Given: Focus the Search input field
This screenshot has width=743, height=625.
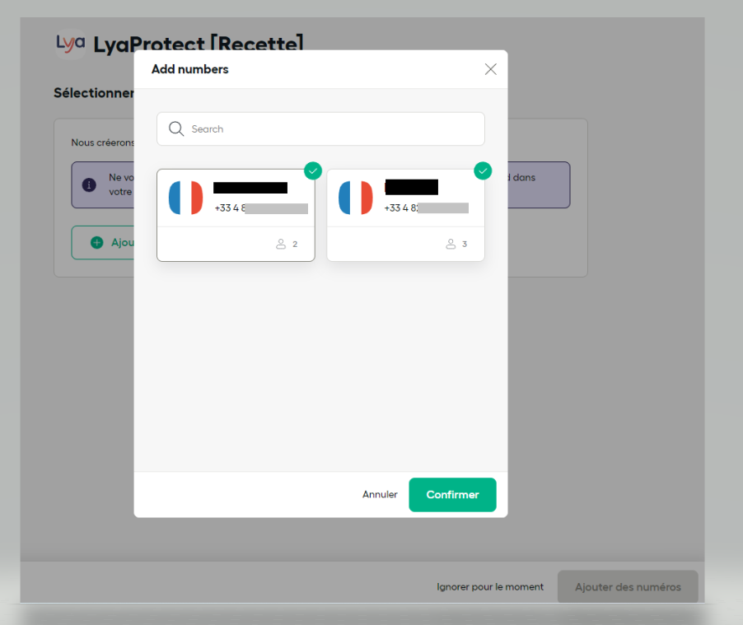Looking at the screenshot, I should point(329,129).
